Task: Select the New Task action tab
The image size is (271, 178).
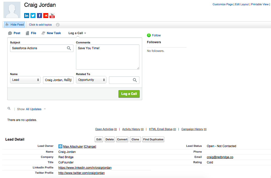Action: tap(51, 33)
